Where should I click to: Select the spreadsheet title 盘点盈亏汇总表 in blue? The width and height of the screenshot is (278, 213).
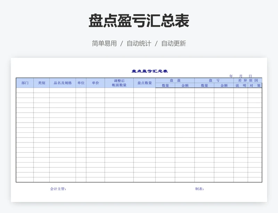[x=150, y=71]
